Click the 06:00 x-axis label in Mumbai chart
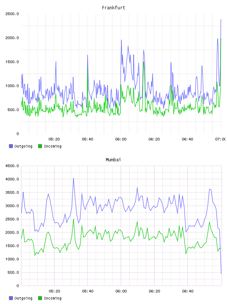227x304 pixels. tap(121, 291)
